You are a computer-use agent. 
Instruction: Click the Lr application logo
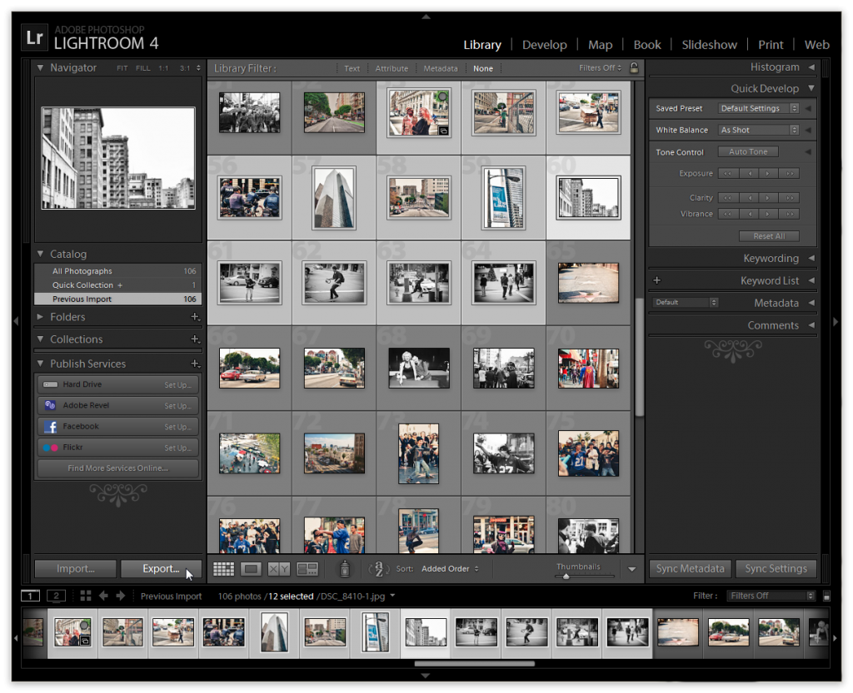point(34,37)
